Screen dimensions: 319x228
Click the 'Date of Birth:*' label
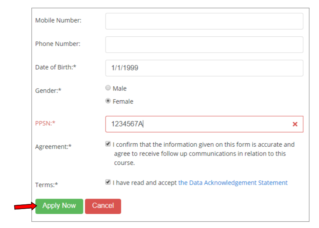click(55, 67)
